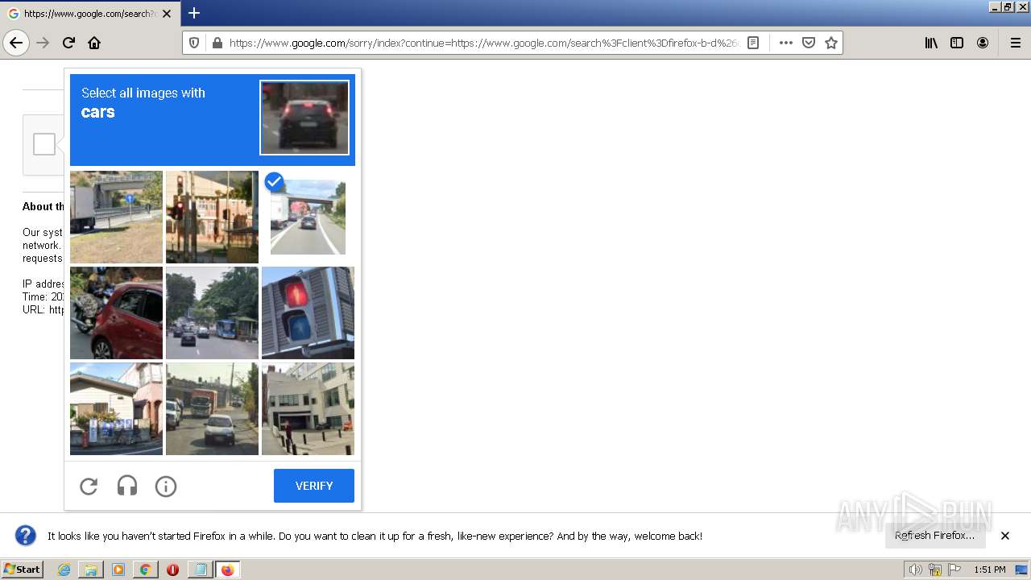Dismiss the Firefox refresh notification bar

click(x=1005, y=536)
